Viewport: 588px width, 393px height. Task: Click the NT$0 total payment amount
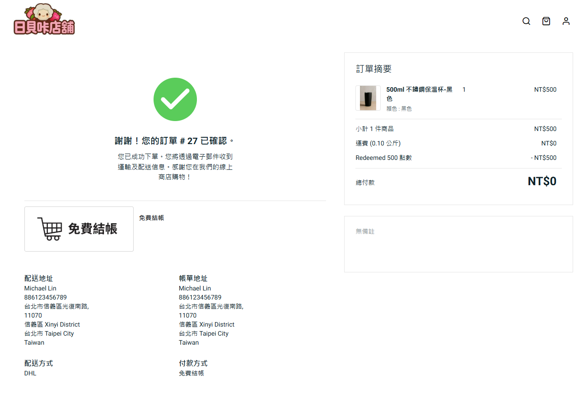click(541, 182)
